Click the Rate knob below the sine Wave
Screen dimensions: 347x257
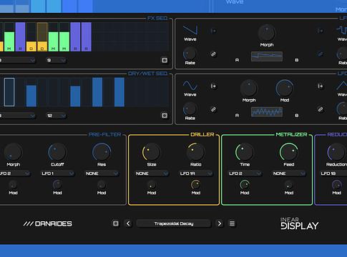point(190,109)
